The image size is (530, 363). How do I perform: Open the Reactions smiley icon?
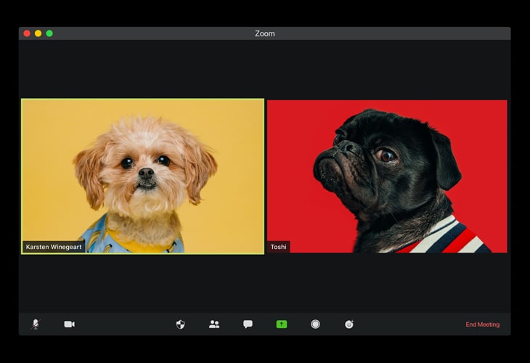(349, 324)
